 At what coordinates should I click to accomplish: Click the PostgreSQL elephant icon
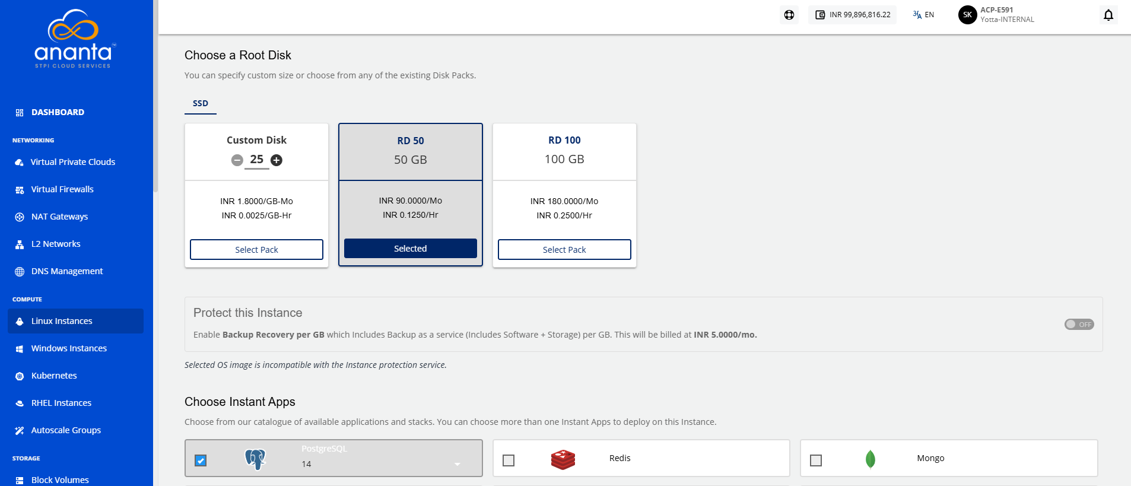coord(255,459)
